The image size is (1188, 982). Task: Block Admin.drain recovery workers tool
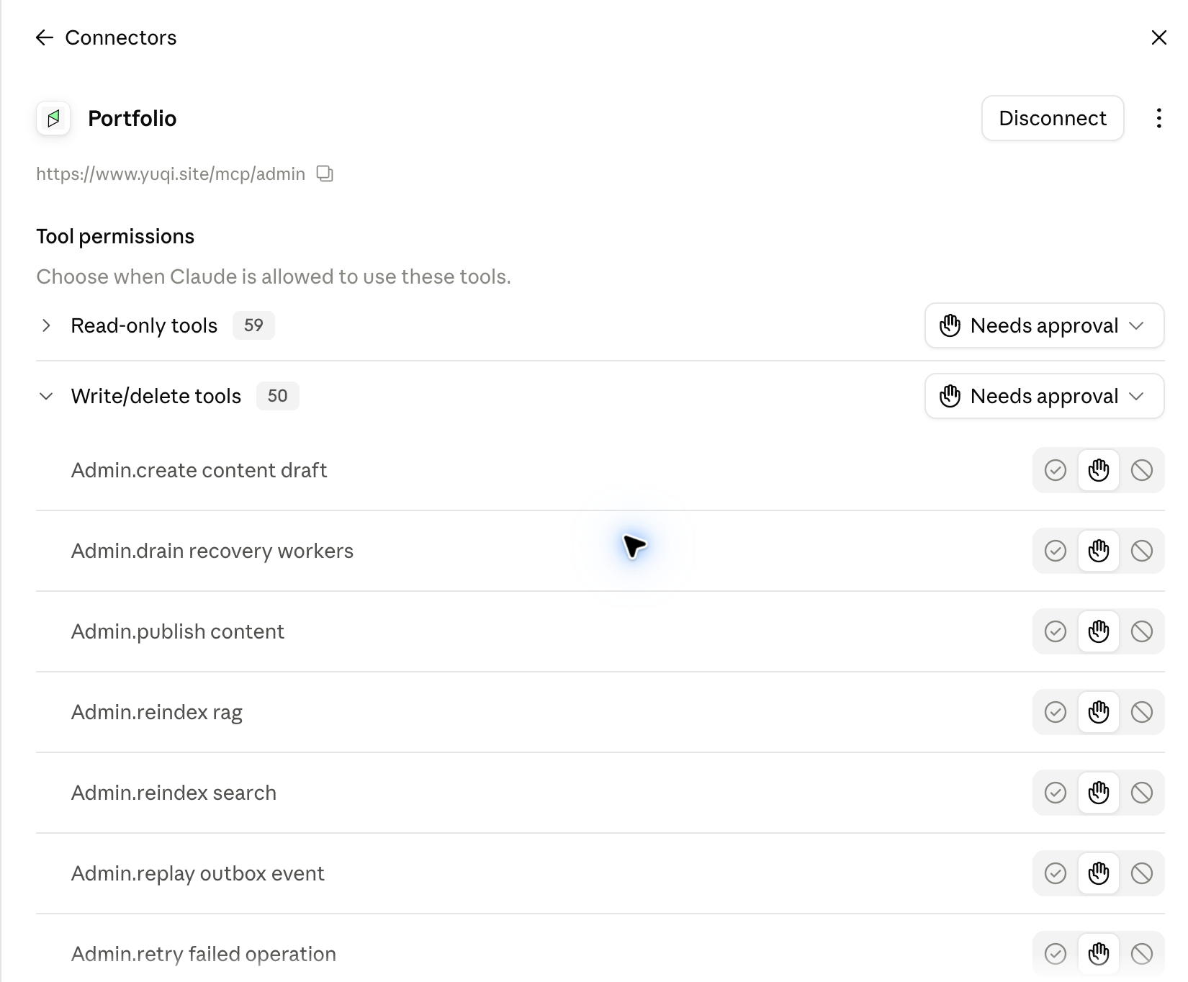[1142, 551]
